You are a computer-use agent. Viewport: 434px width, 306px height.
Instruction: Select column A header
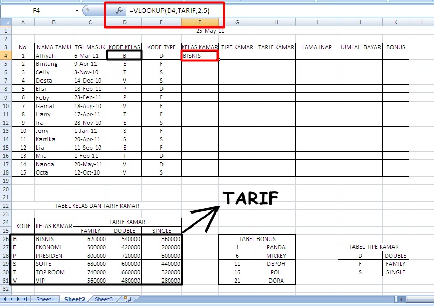tap(23, 22)
